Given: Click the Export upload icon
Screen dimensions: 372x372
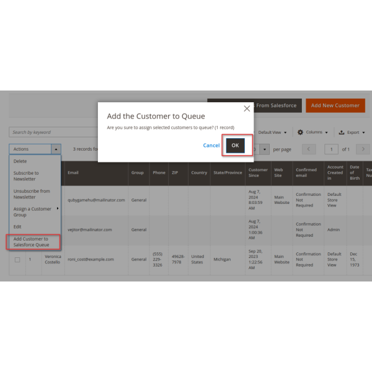Looking at the screenshot, I should 342,132.
